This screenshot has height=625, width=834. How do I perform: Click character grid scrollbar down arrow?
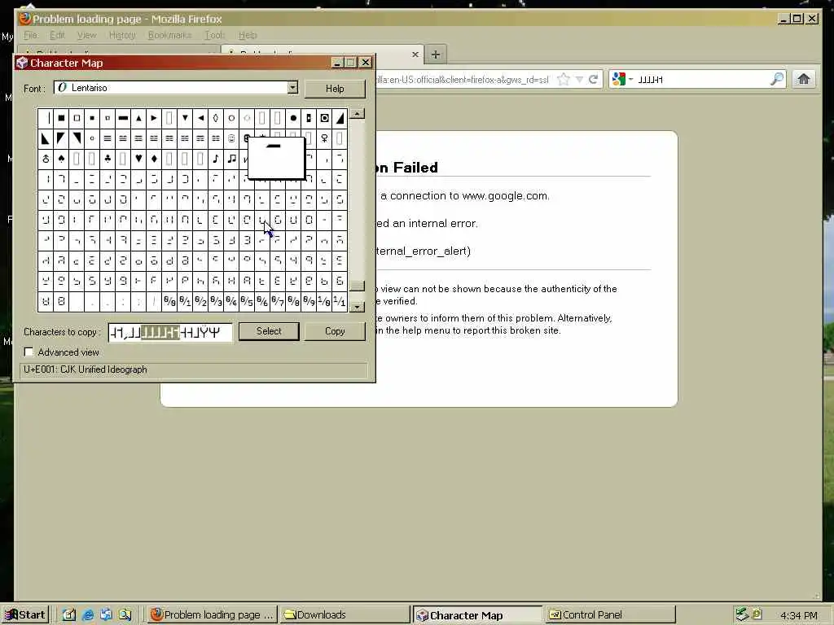click(357, 307)
